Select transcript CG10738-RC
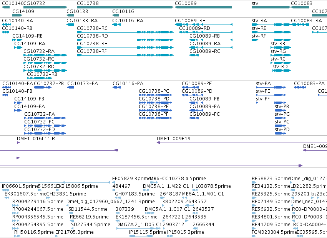 point(92,28)
